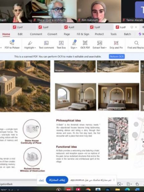Click the WPS AI sparkle icon
Viewport: 144px width, 192px height.
click(x=140, y=34)
